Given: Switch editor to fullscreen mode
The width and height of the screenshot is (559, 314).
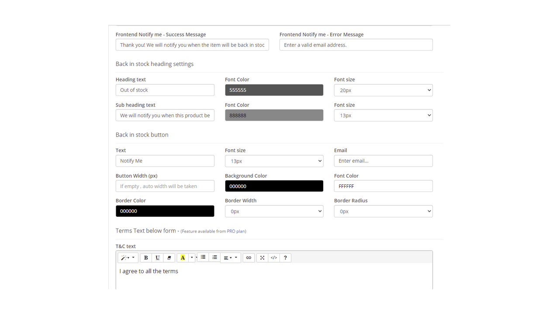Looking at the screenshot, I should point(262,257).
